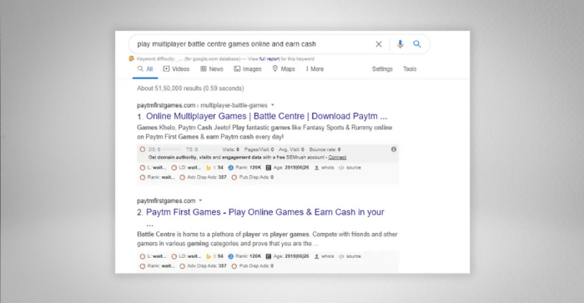This screenshot has width=584, height=303.
Task: Open the Online Multiplayer Games Battle Centre result
Action: tap(266, 116)
